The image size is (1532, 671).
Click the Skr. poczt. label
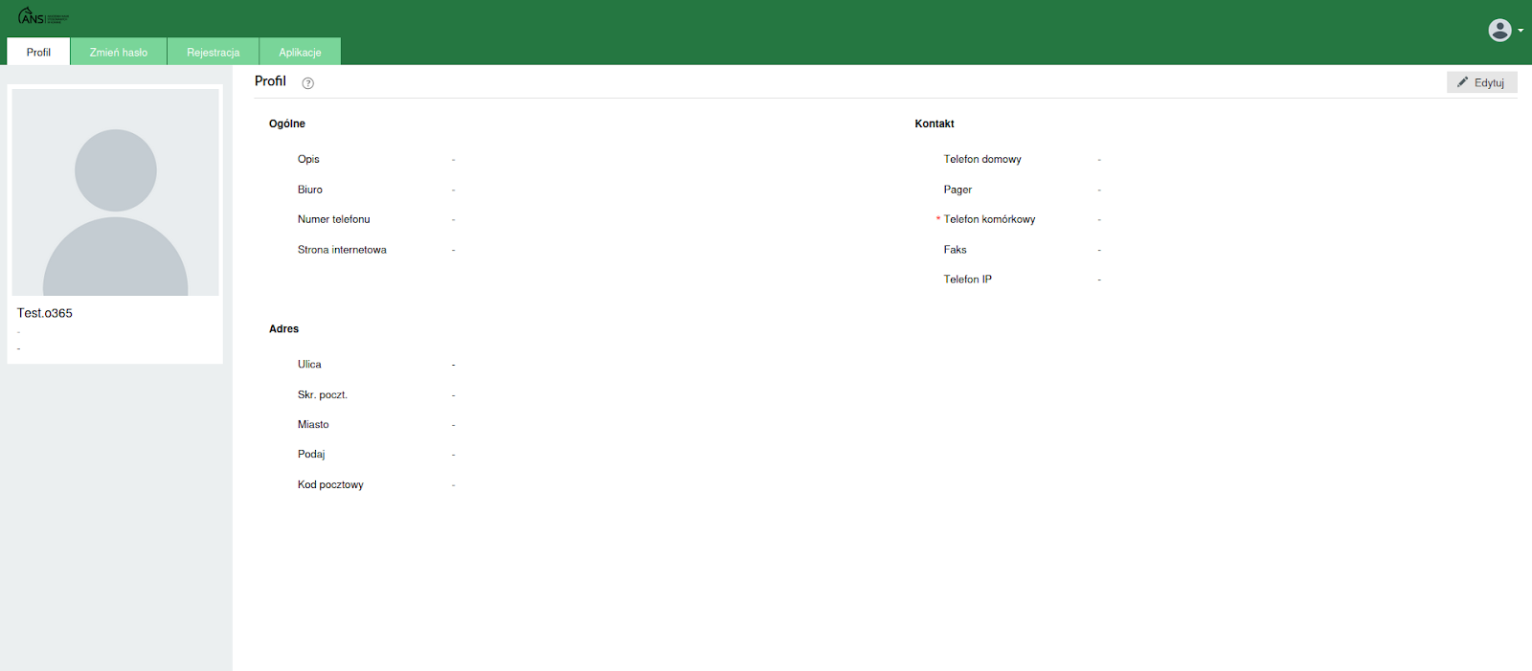323,394
